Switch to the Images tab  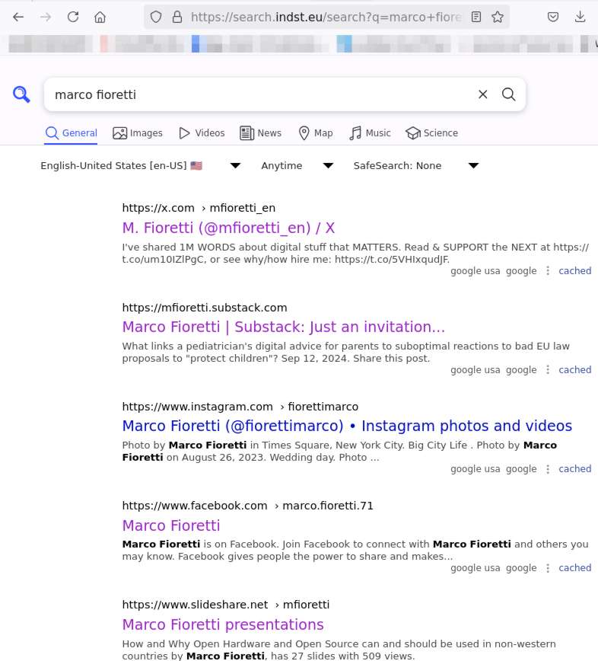(x=138, y=133)
